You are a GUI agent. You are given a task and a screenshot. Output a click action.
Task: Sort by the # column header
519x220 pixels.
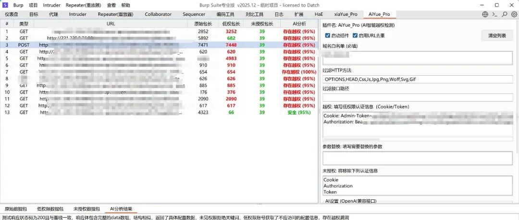pos(7,24)
